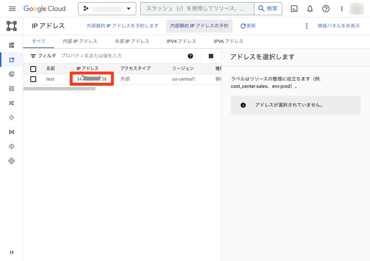The height and width of the screenshot is (261, 370).
Task: Click 外部静的 IP アドレスを予約します
Action: tap(122, 26)
